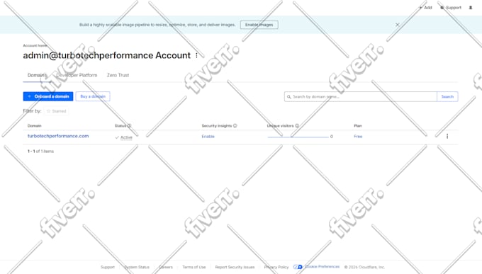
Task: Open the Free plan link
Action: tap(358, 137)
